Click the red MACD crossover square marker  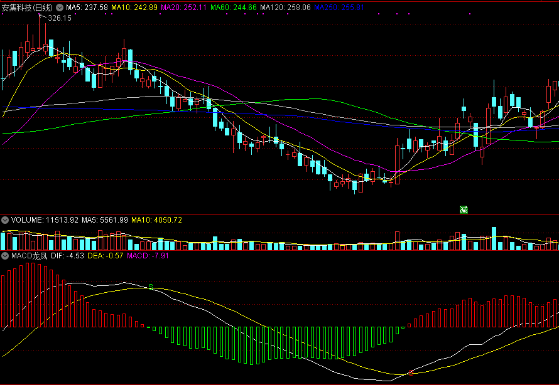(x=411, y=372)
